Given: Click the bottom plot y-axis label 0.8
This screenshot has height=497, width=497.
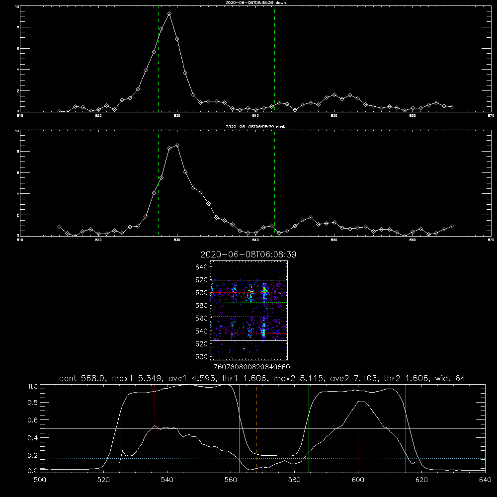Looking at the screenshot, I should 33,403.
